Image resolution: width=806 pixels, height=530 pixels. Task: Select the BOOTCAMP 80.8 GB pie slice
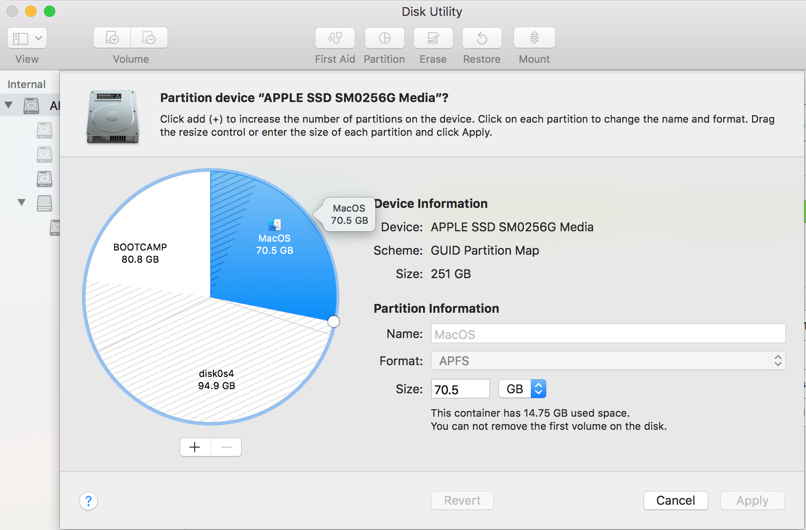click(x=140, y=253)
